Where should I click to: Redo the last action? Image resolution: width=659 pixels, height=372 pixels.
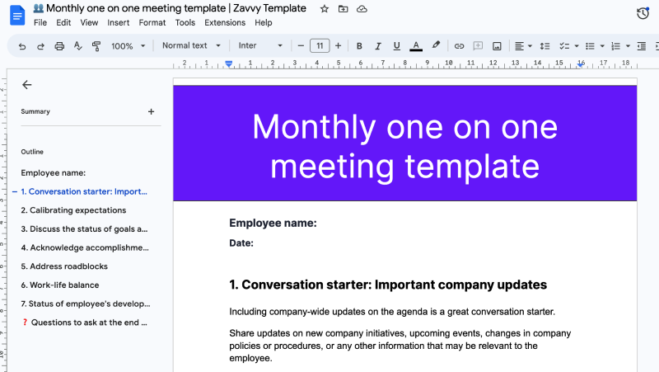(x=40, y=46)
